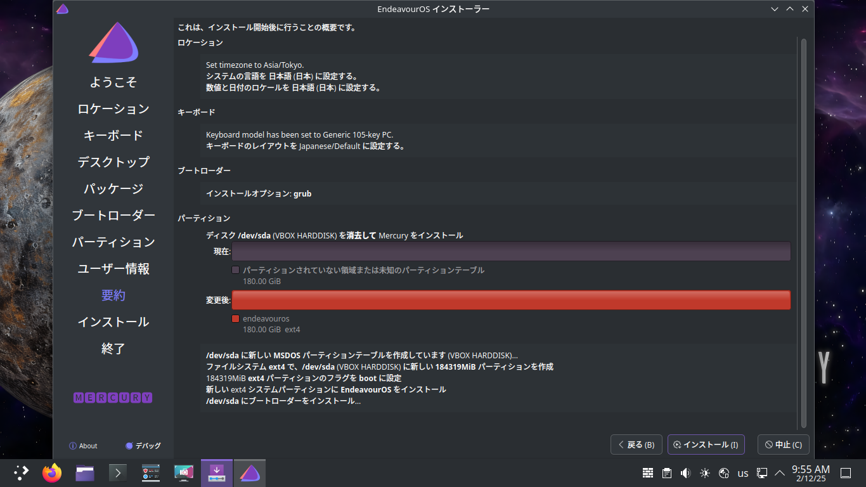The width and height of the screenshot is (866, 487).
Task: Go to the ユーザー情報 step
Action: point(113,269)
